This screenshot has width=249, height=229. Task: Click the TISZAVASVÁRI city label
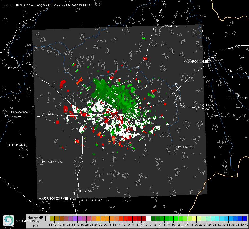click(x=20, y=112)
